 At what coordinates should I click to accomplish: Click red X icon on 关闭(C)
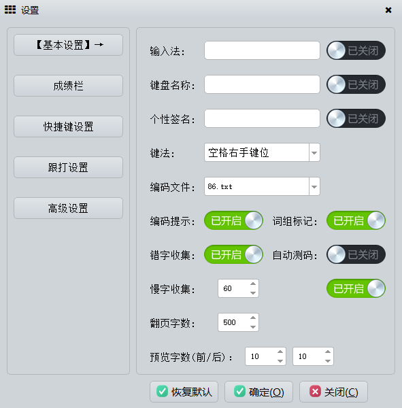tap(315, 392)
